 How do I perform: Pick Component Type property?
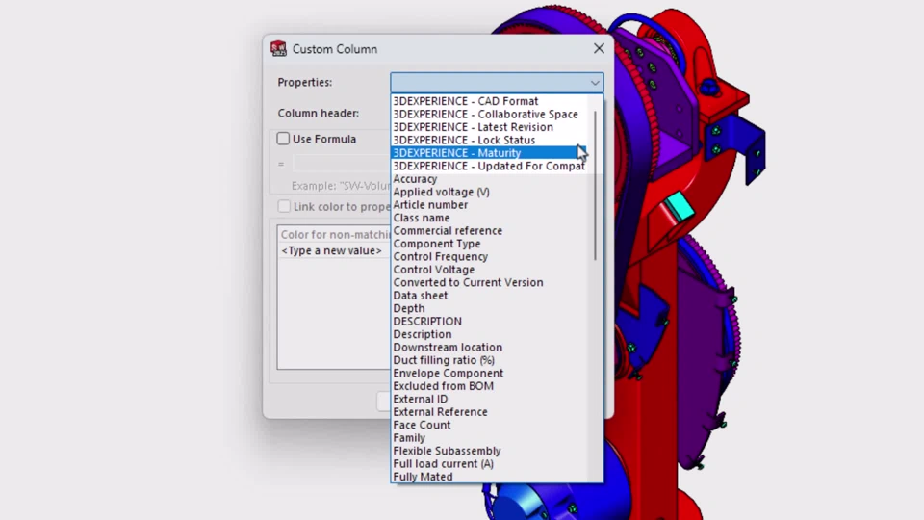pos(489,244)
